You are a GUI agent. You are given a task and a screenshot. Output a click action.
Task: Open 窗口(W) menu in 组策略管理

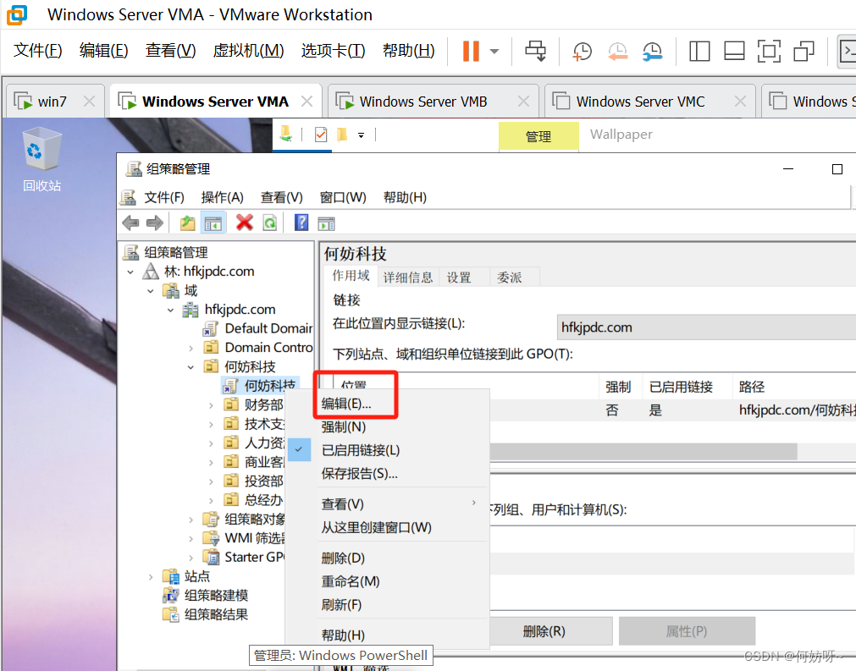click(343, 197)
